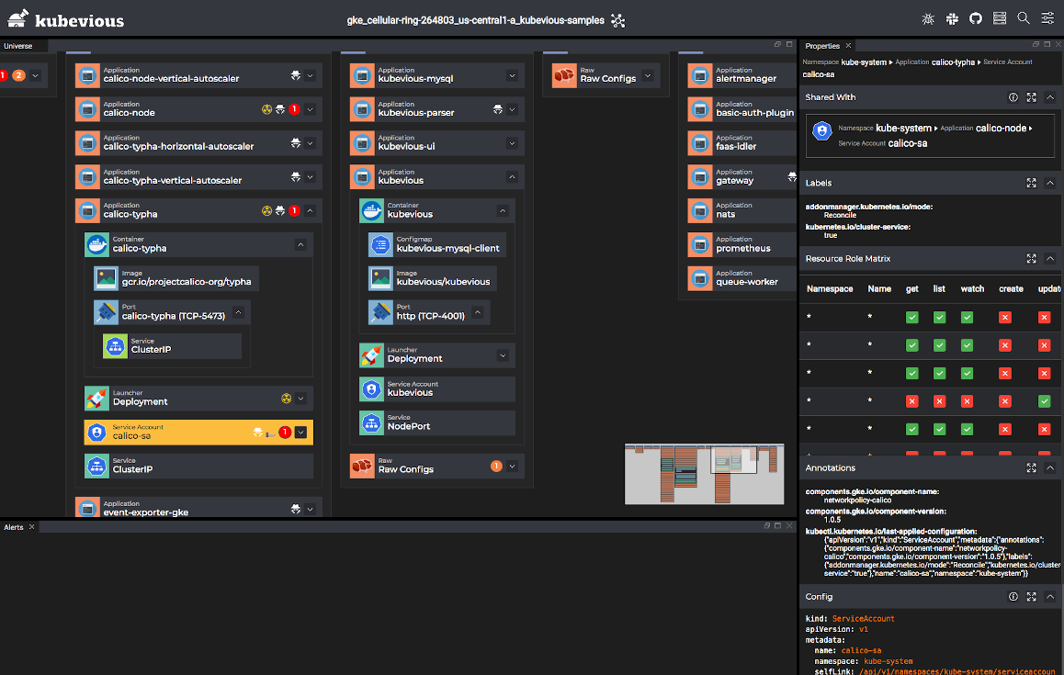Viewport: 1064px width, 675px height.
Task: Click the fifth row green get checkbox
Action: 912,430
